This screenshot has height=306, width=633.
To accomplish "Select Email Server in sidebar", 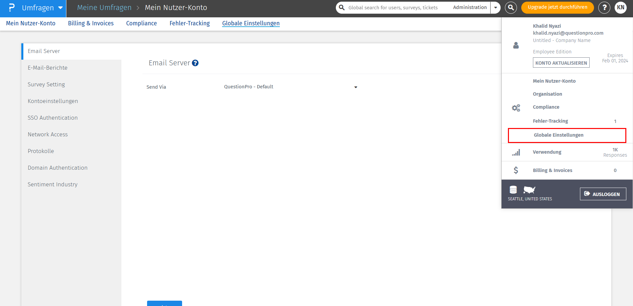I will click(x=72, y=51).
